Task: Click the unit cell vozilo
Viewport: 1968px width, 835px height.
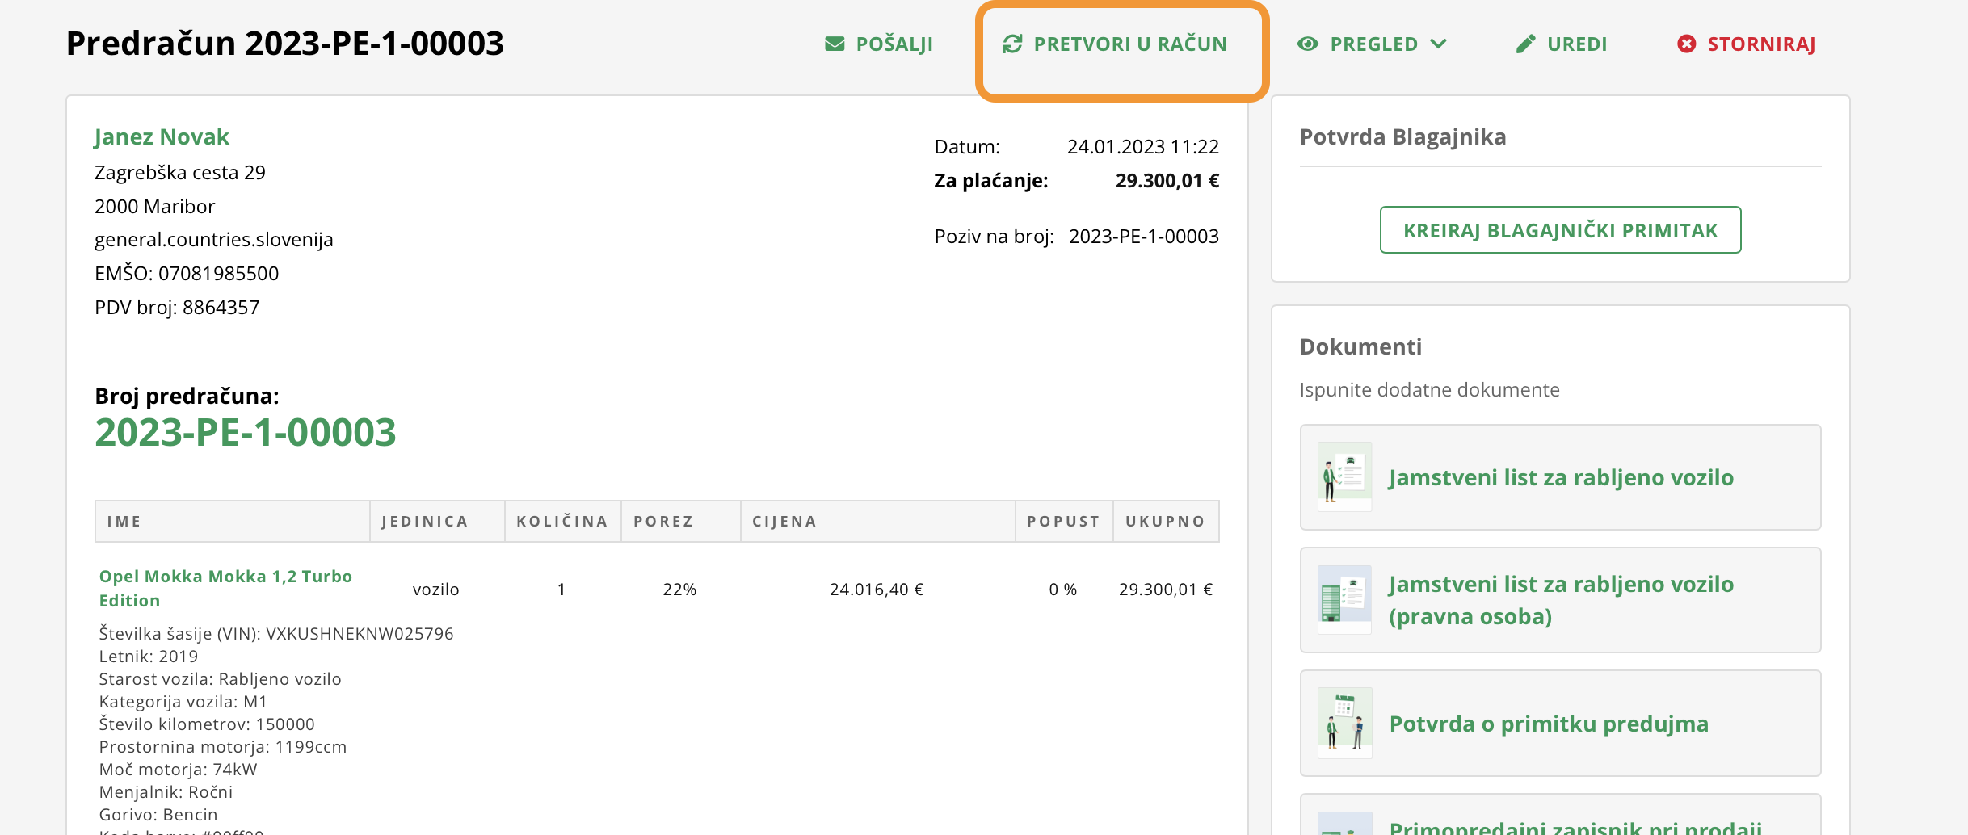Action: click(x=436, y=590)
